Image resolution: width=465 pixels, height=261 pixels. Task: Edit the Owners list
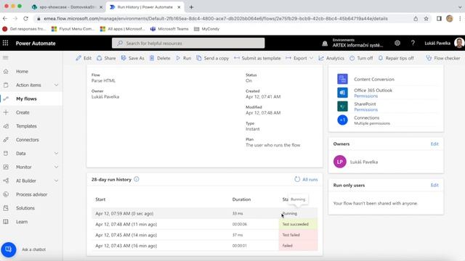tap(434, 144)
